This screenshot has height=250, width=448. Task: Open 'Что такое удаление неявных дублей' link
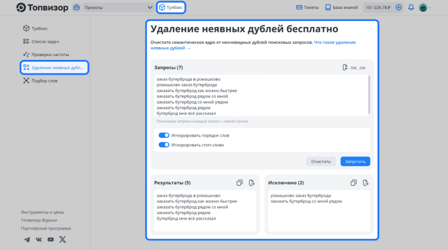coord(253,45)
